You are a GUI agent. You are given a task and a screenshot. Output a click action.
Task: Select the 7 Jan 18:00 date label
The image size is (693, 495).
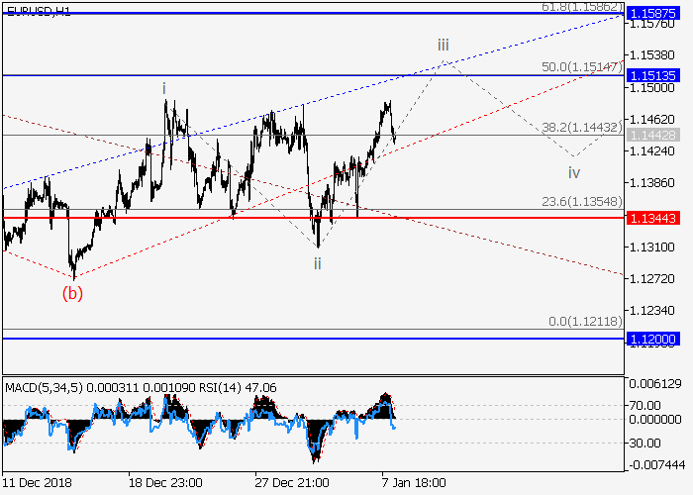coord(414,482)
